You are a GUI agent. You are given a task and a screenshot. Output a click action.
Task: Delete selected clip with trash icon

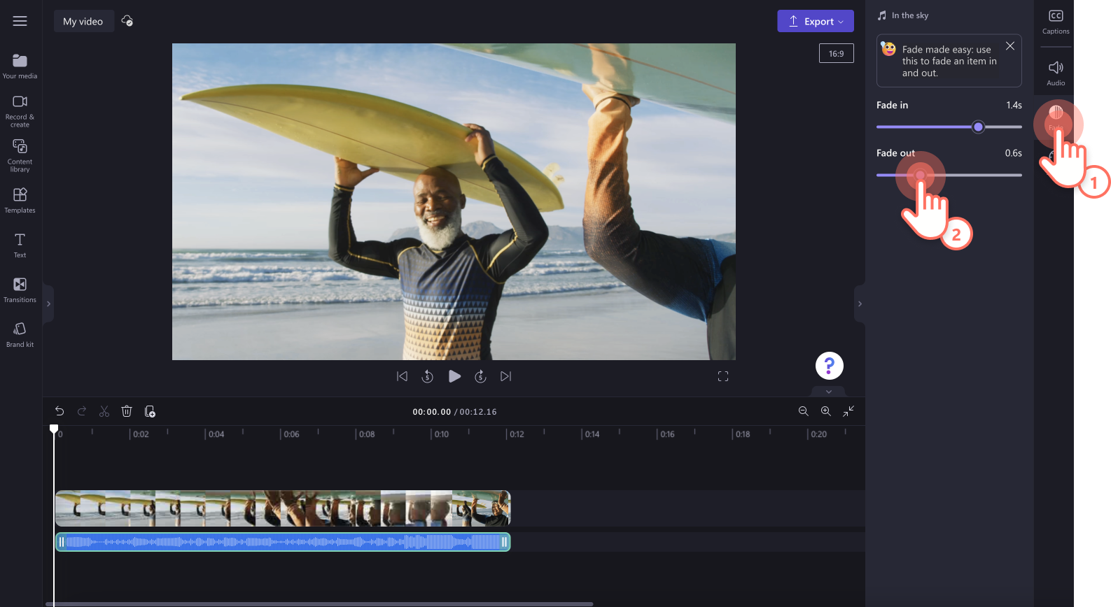127,411
